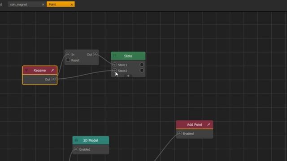Click the Reset port of the gray node
This screenshot has width=287, height=161.
pos(68,60)
